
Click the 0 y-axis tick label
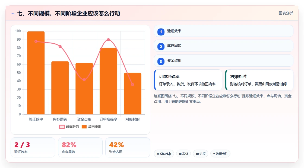click(x=20, y=114)
